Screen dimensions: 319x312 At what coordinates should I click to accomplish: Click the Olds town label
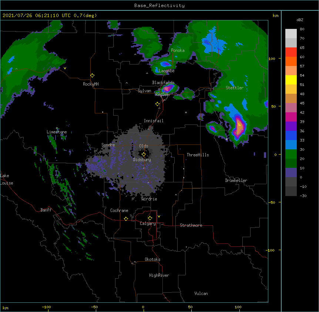tap(144, 146)
